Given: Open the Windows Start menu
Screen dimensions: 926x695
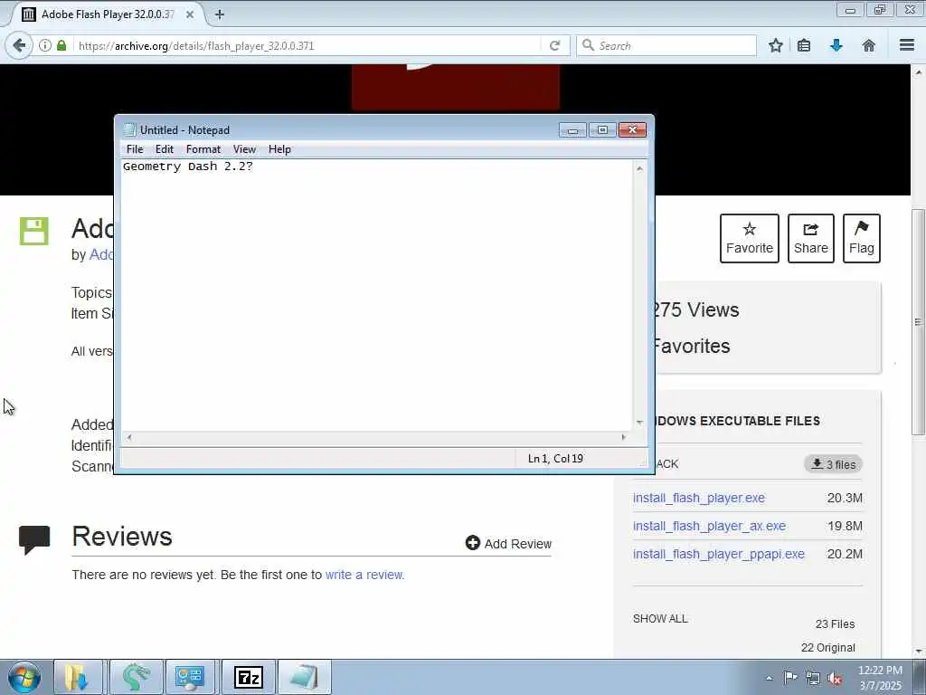Looking at the screenshot, I should pos(24,677).
